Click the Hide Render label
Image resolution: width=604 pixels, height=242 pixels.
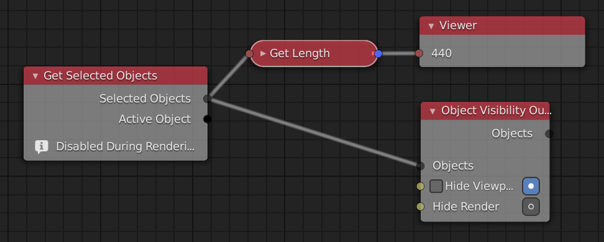click(465, 207)
